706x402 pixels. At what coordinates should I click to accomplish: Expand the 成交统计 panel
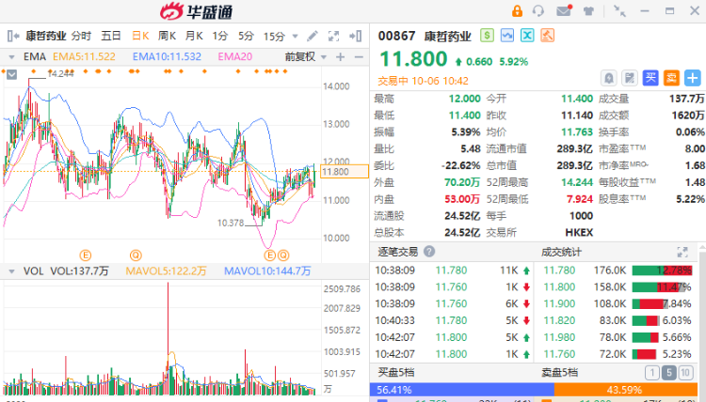coord(682,252)
